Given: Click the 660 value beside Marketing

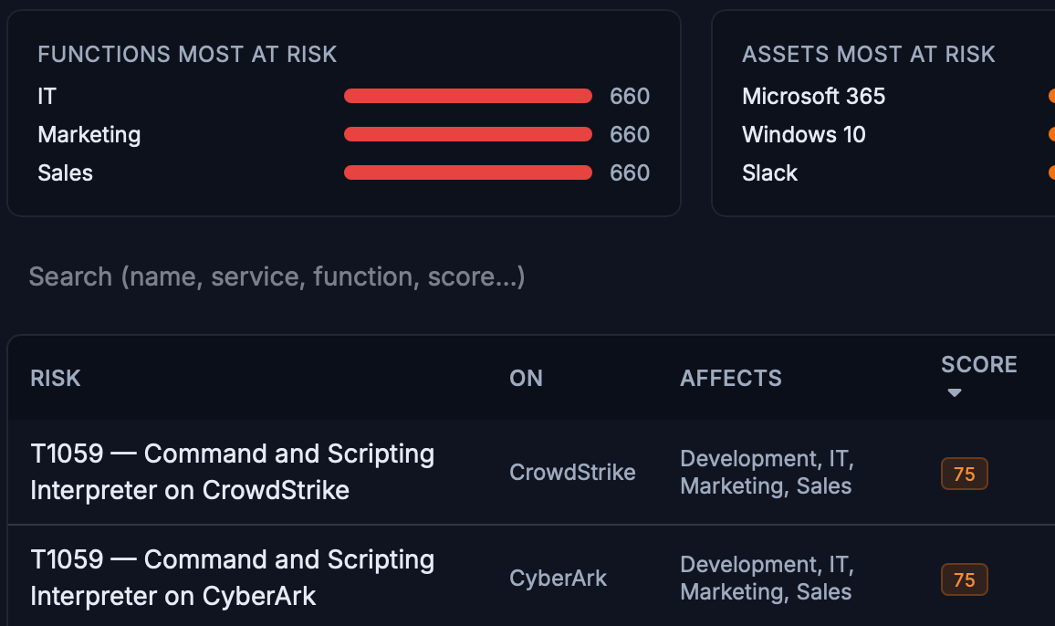Looking at the screenshot, I should click(630, 135).
